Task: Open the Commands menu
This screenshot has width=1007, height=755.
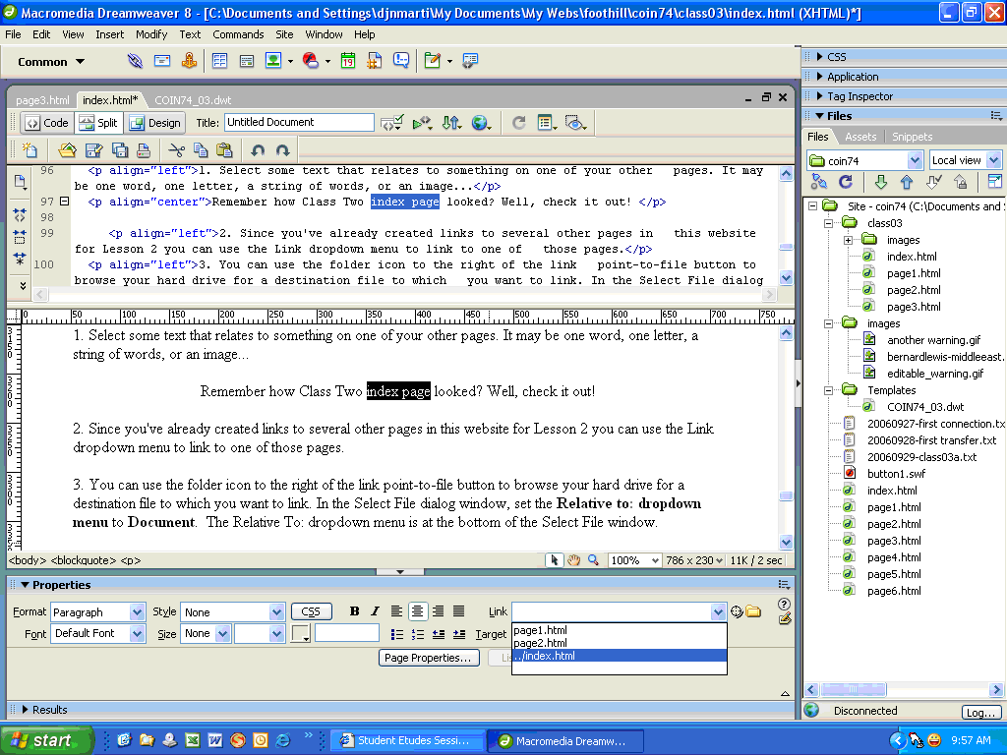Action: pos(238,34)
